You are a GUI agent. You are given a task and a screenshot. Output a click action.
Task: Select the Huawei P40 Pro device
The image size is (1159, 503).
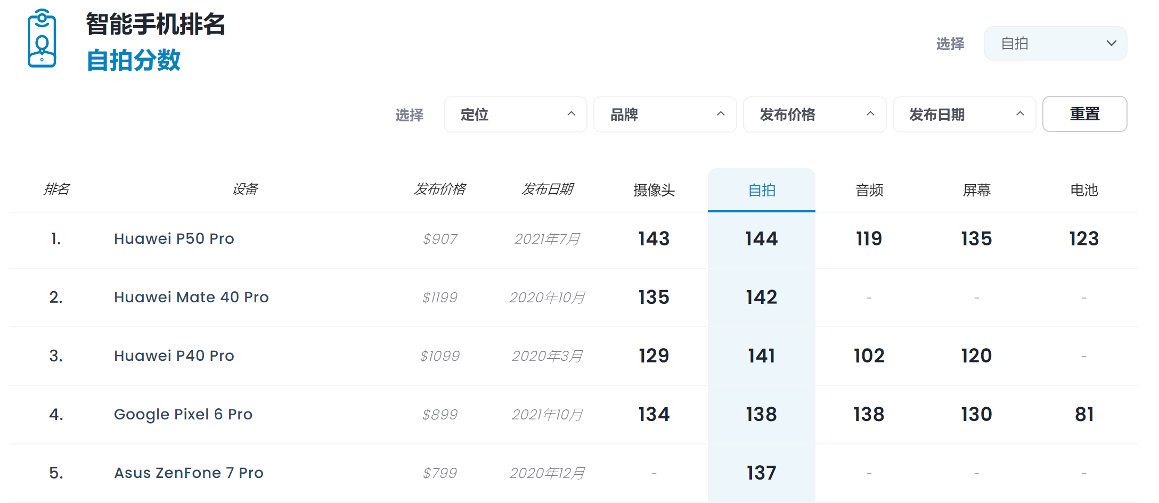coord(174,356)
